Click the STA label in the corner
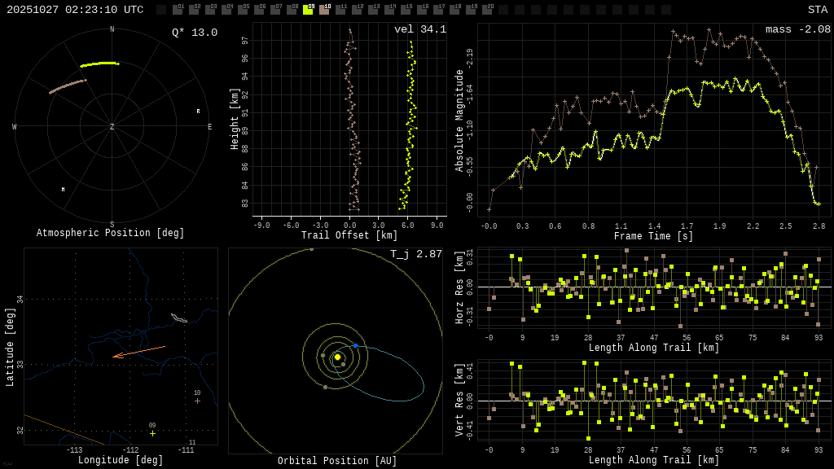Screen dimensions: 834x469 pos(817,10)
